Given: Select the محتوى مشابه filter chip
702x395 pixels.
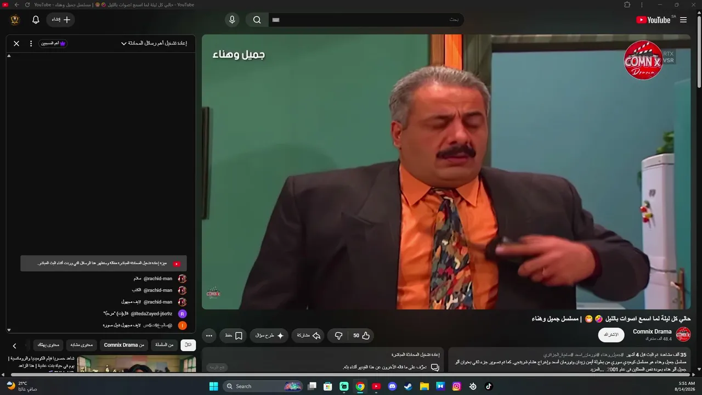Looking at the screenshot, I should point(82,345).
